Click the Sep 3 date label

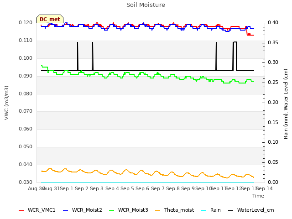(x=97, y=188)
